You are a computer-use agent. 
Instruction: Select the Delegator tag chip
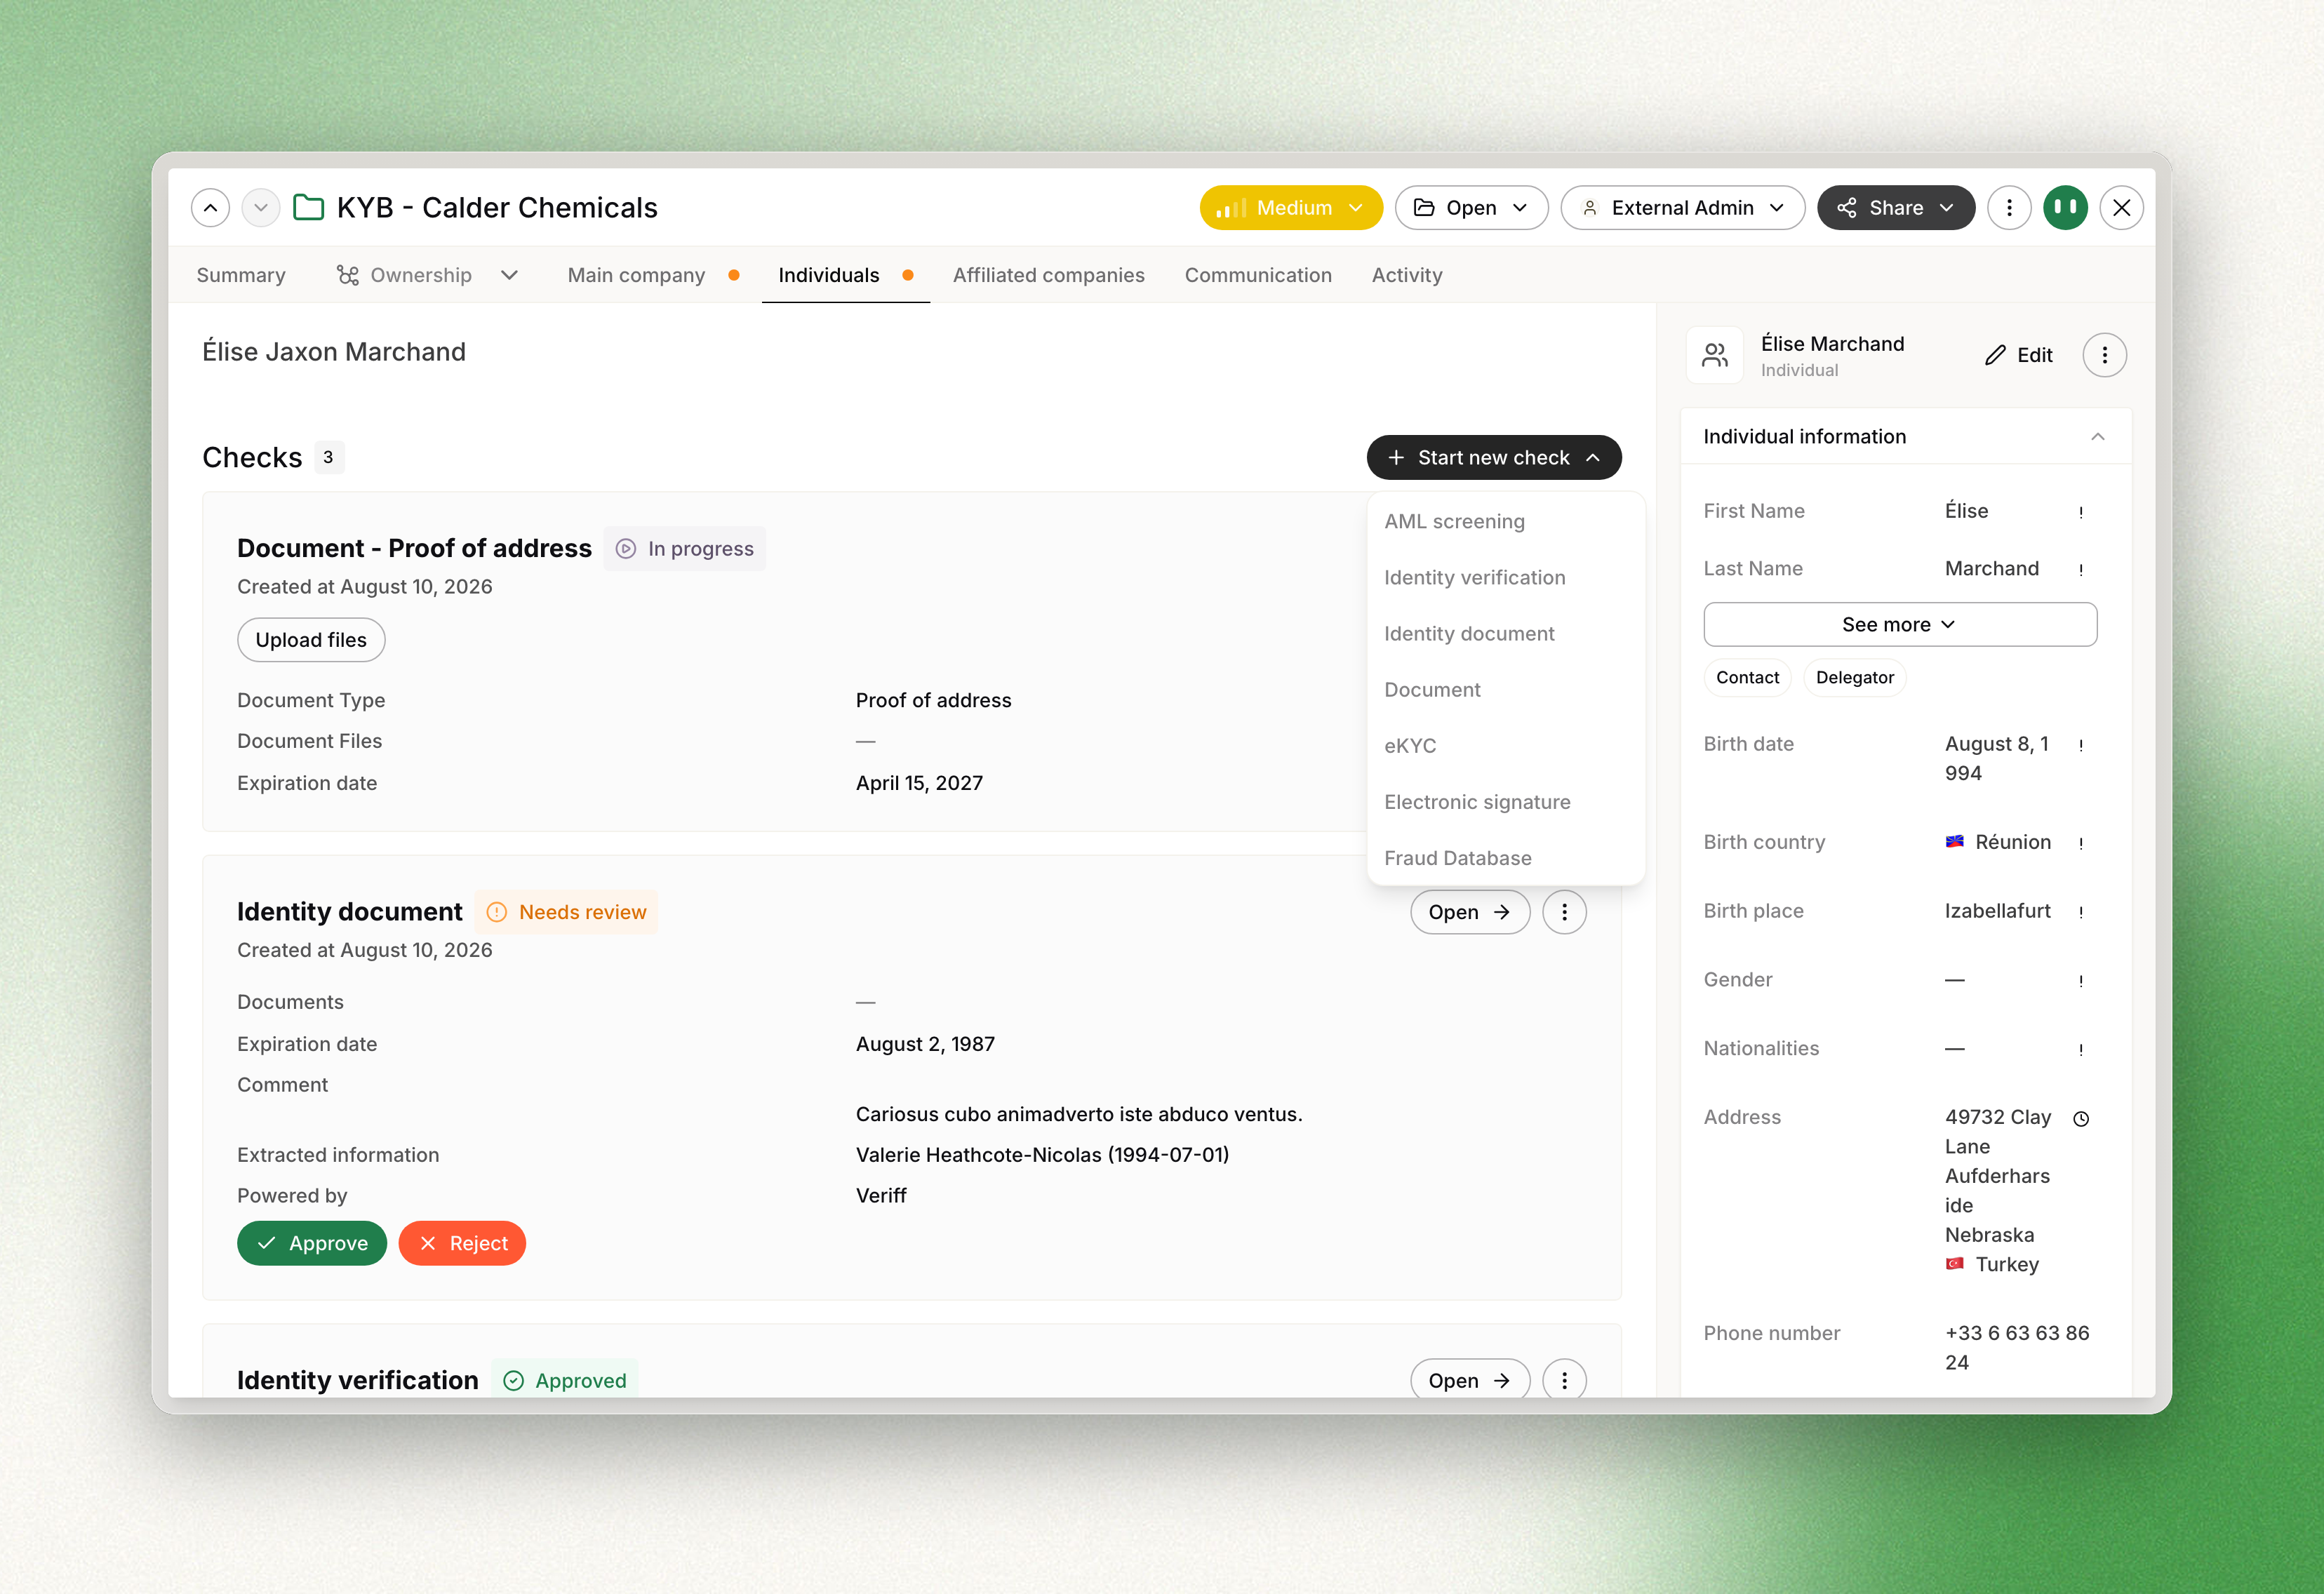[x=1854, y=678]
